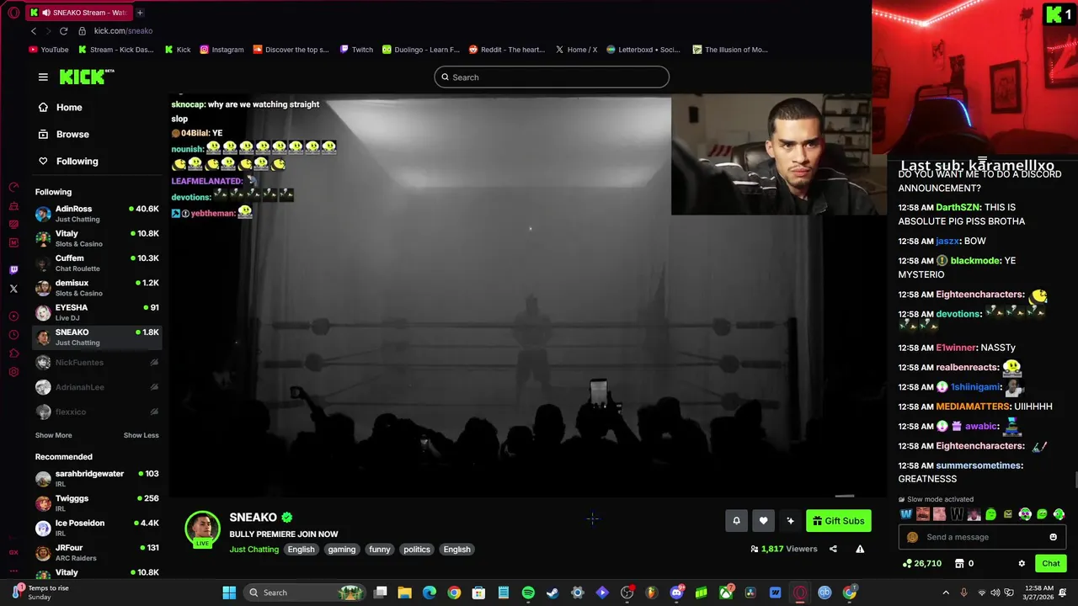Open Twitch in Opera sidebar
The image size is (1078, 606).
(13, 270)
